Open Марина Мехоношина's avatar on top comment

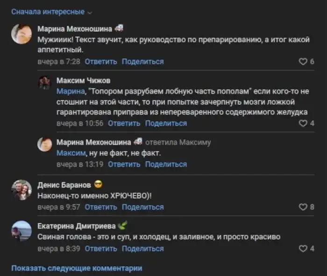coord(21,34)
